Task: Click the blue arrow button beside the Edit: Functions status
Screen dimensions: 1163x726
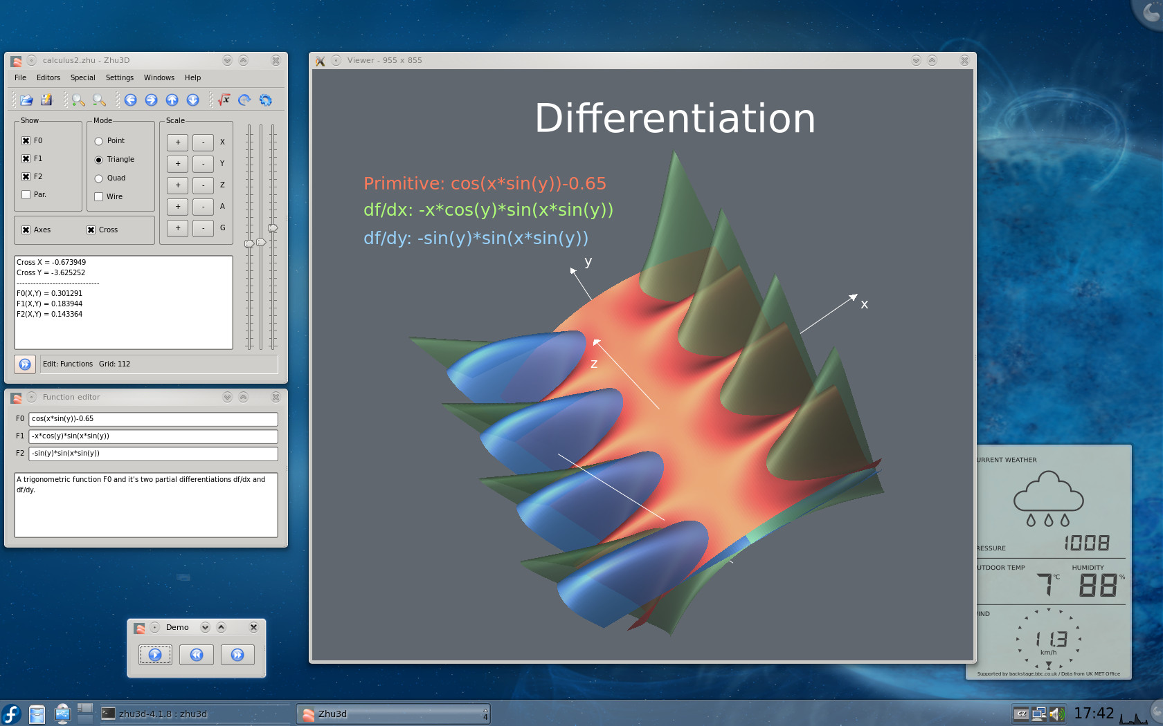Action: click(25, 364)
